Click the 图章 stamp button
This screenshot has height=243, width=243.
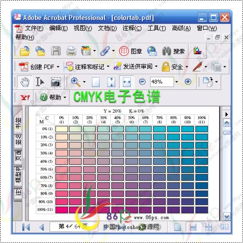point(131,51)
